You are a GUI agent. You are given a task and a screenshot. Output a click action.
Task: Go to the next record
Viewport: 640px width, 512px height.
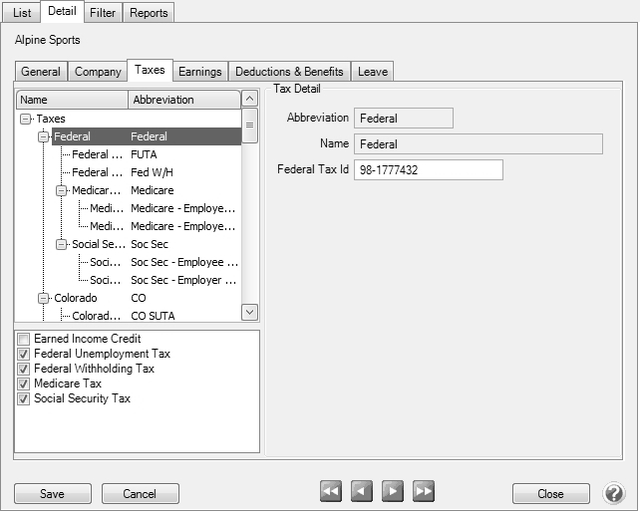(393, 491)
